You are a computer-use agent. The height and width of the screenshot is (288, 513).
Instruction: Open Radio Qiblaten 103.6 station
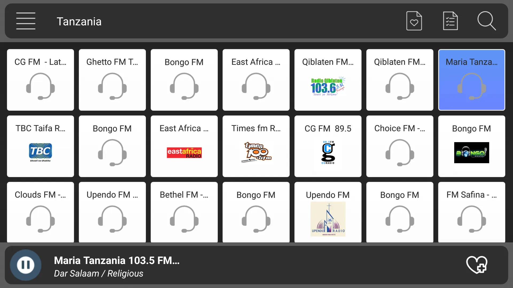click(x=328, y=80)
